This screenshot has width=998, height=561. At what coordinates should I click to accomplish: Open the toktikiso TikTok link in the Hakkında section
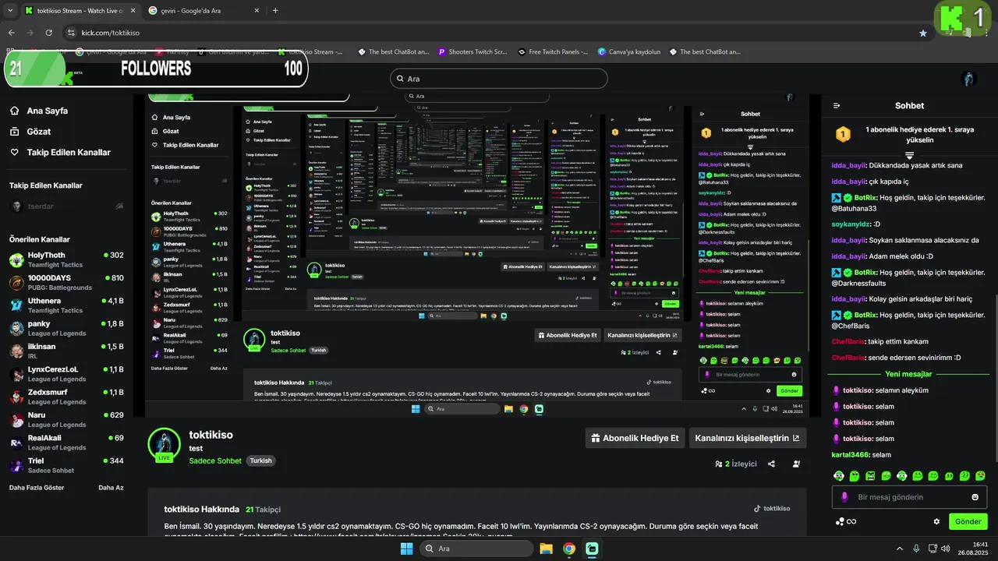pos(772,509)
